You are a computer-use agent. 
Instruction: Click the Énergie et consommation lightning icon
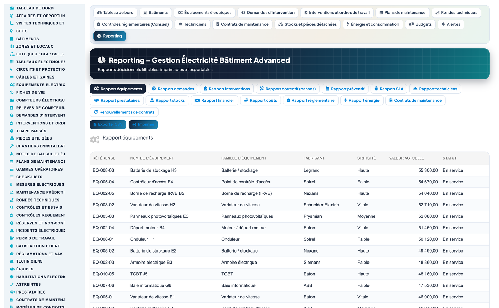[348, 24]
